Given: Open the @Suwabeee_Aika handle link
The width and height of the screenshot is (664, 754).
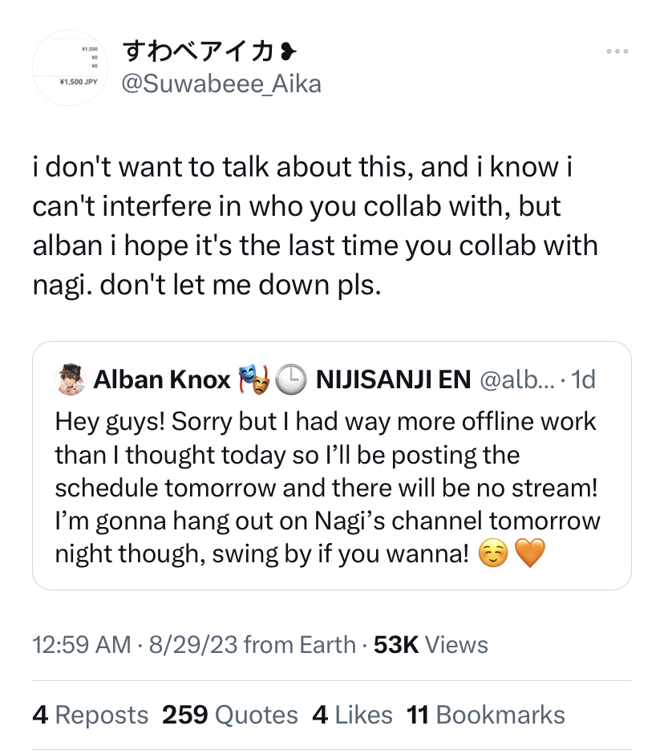Looking at the screenshot, I should click(221, 83).
